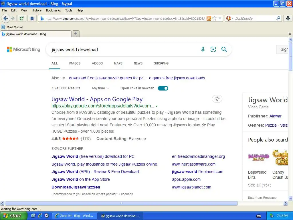Click the horizontal scrollbar right arrow
293x220 pixels.
(x=286, y=203)
